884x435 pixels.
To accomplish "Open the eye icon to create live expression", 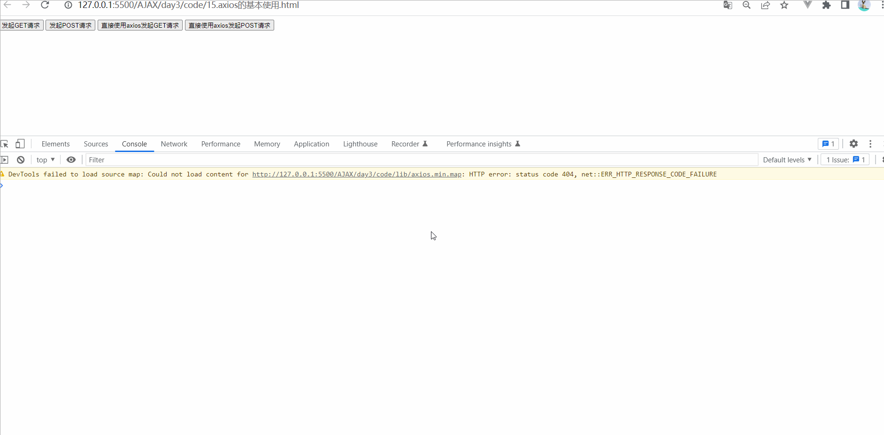I will point(71,160).
